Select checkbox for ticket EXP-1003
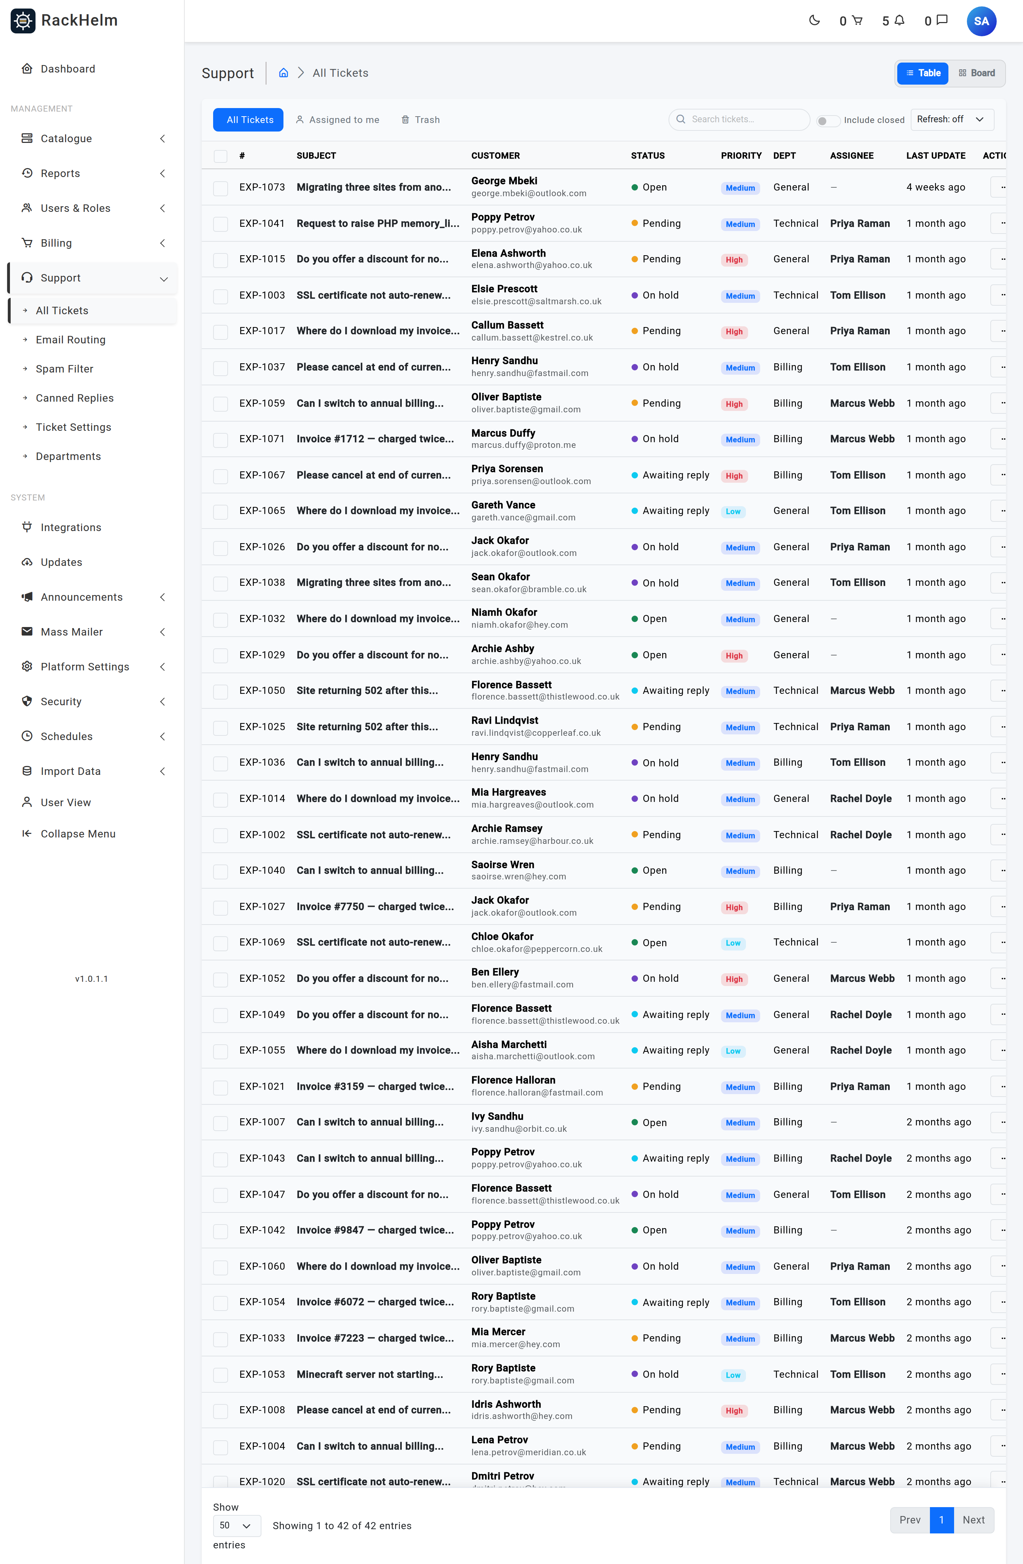Viewport: 1023px width, 1564px height. pos(221,296)
